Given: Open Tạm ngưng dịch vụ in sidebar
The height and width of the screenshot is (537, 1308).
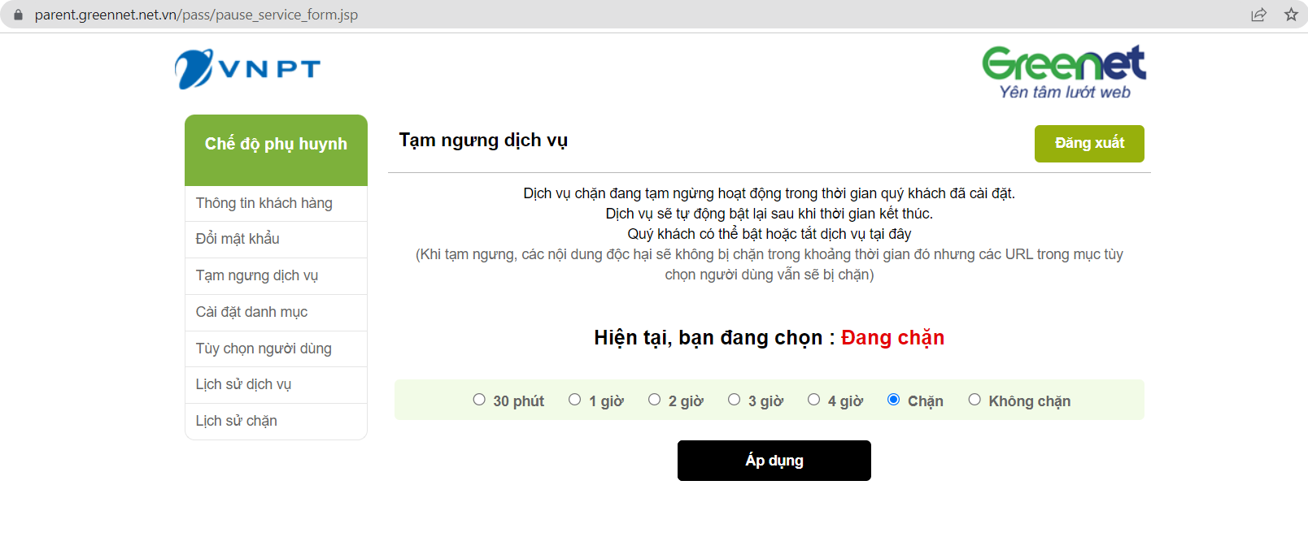Looking at the screenshot, I should (x=257, y=275).
